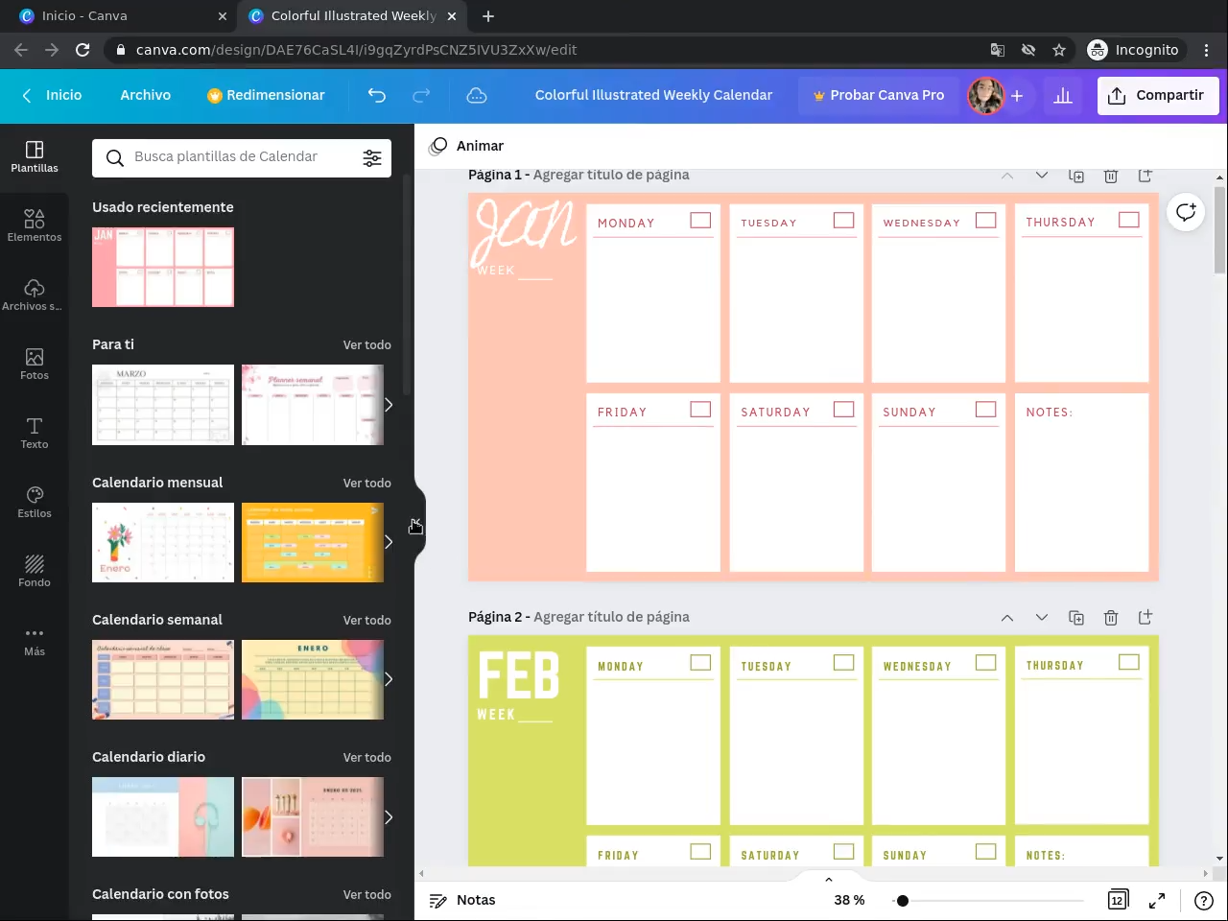The width and height of the screenshot is (1228, 921).
Task: See all Para ti templates
Action: coord(367,345)
